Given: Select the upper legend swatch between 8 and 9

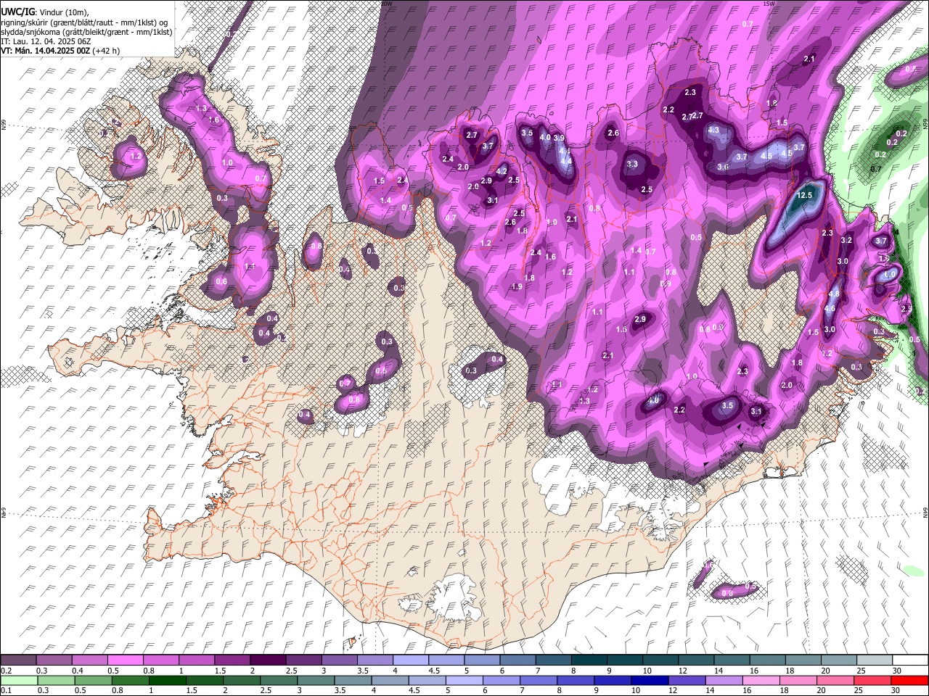Looking at the screenshot, I should pos(589,660).
